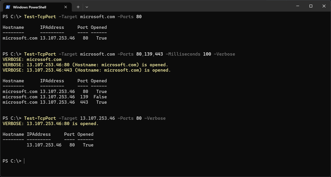The image size is (331, 177).
Task: Click port 139 in second table
Action: click(84, 97)
